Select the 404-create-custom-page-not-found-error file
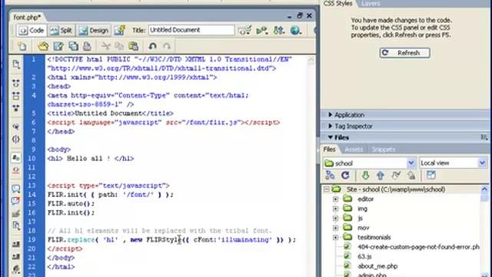 [418, 247]
